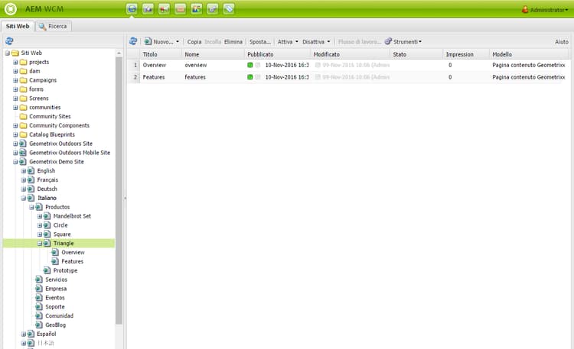This screenshot has height=349, width=574.
Task: Click the magnifier icon on Ricerca tab
Action: pyautogui.click(x=42, y=26)
